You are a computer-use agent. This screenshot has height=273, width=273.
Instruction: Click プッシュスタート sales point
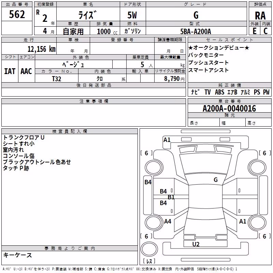(209, 62)
